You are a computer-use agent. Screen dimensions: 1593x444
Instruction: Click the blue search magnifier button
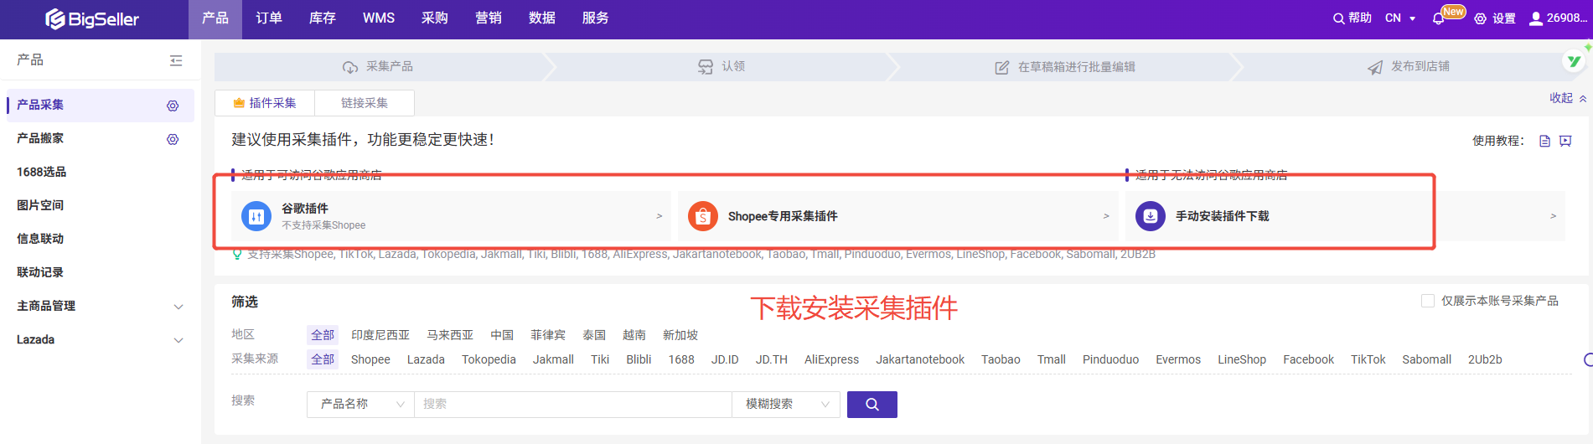click(x=871, y=405)
